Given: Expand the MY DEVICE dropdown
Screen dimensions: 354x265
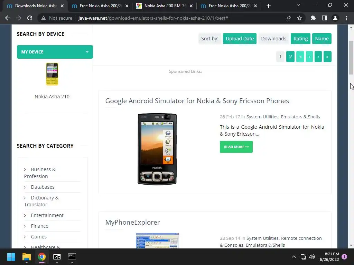Looking at the screenshot, I should [55, 52].
